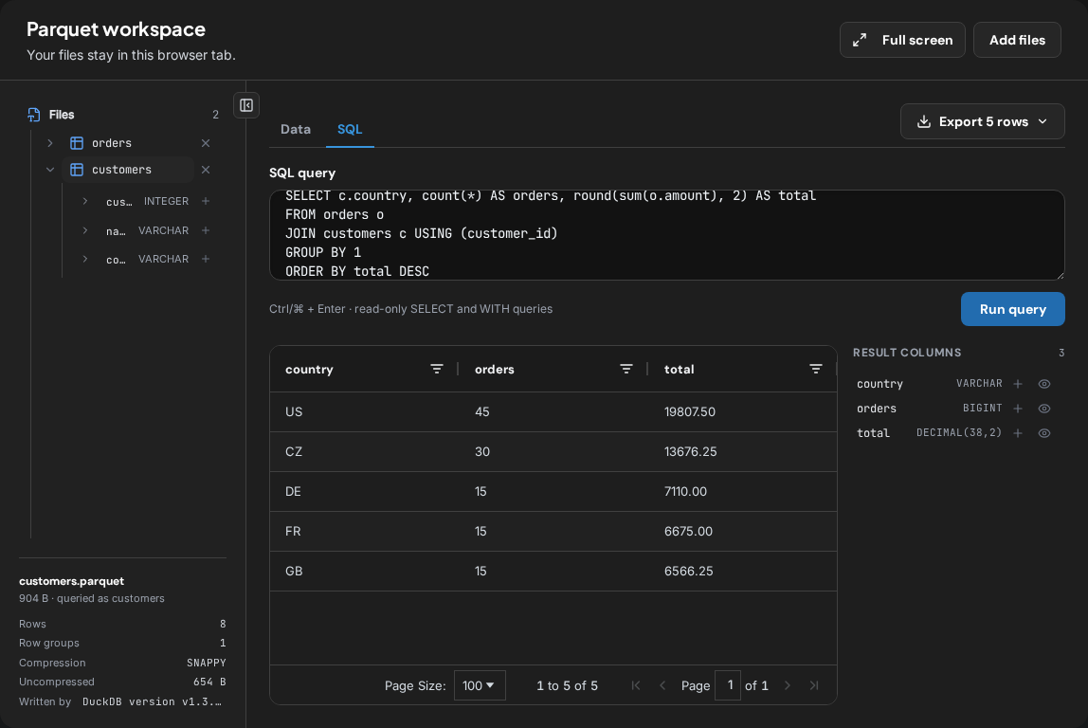This screenshot has height=728, width=1088.
Task: Click the US country cell
Action: [365, 411]
